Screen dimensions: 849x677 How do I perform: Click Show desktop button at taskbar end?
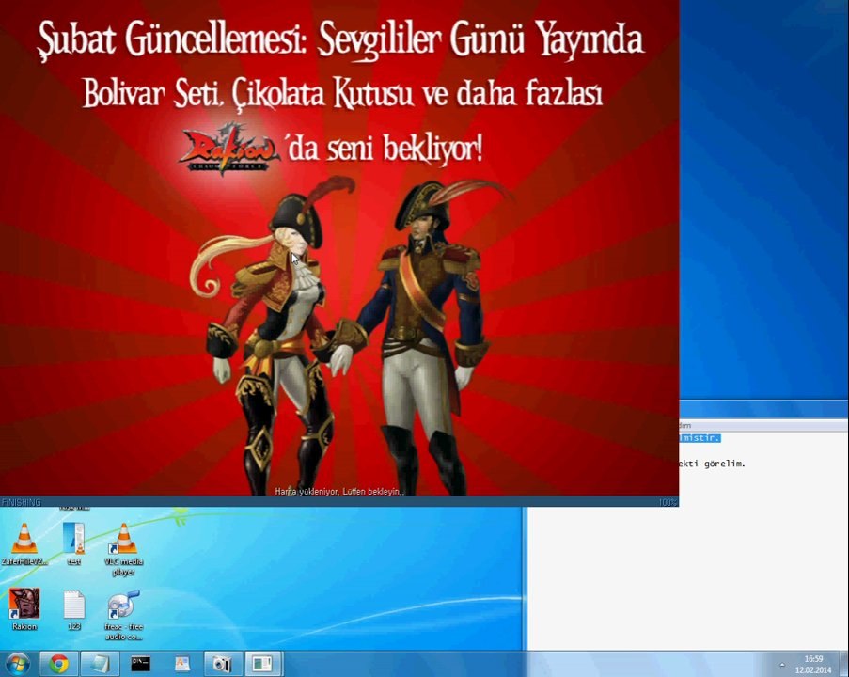tap(844, 664)
